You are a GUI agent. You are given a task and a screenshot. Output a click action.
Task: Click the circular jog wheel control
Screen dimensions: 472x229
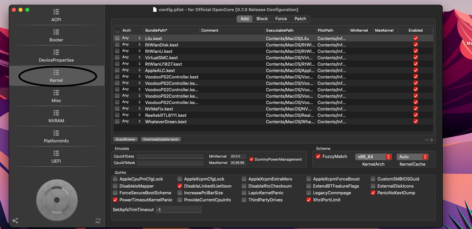point(57,200)
